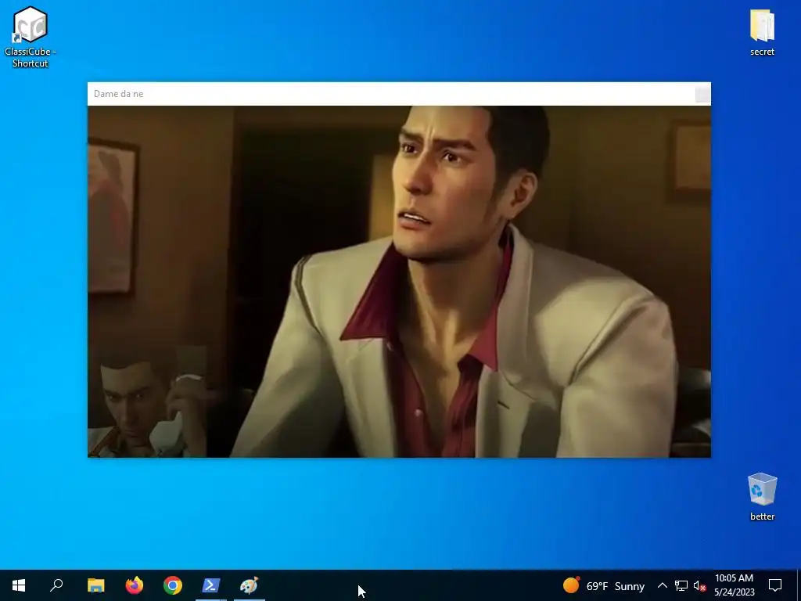Open the Windows Start menu
The width and height of the screenshot is (801, 601).
(x=19, y=585)
